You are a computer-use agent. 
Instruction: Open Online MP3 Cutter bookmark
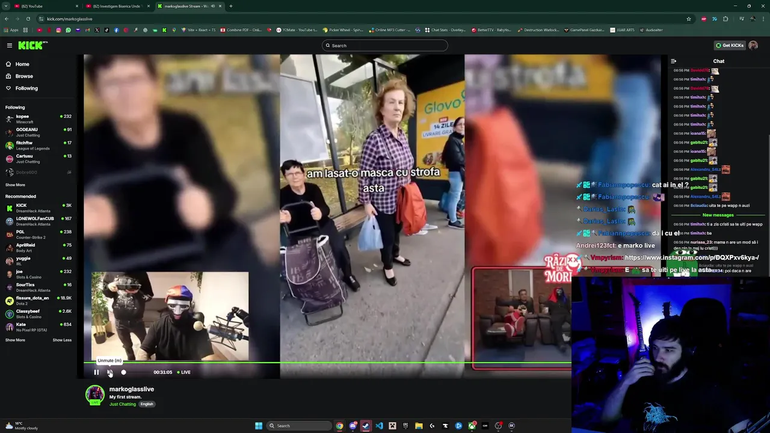pyautogui.click(x=390, y=30)
